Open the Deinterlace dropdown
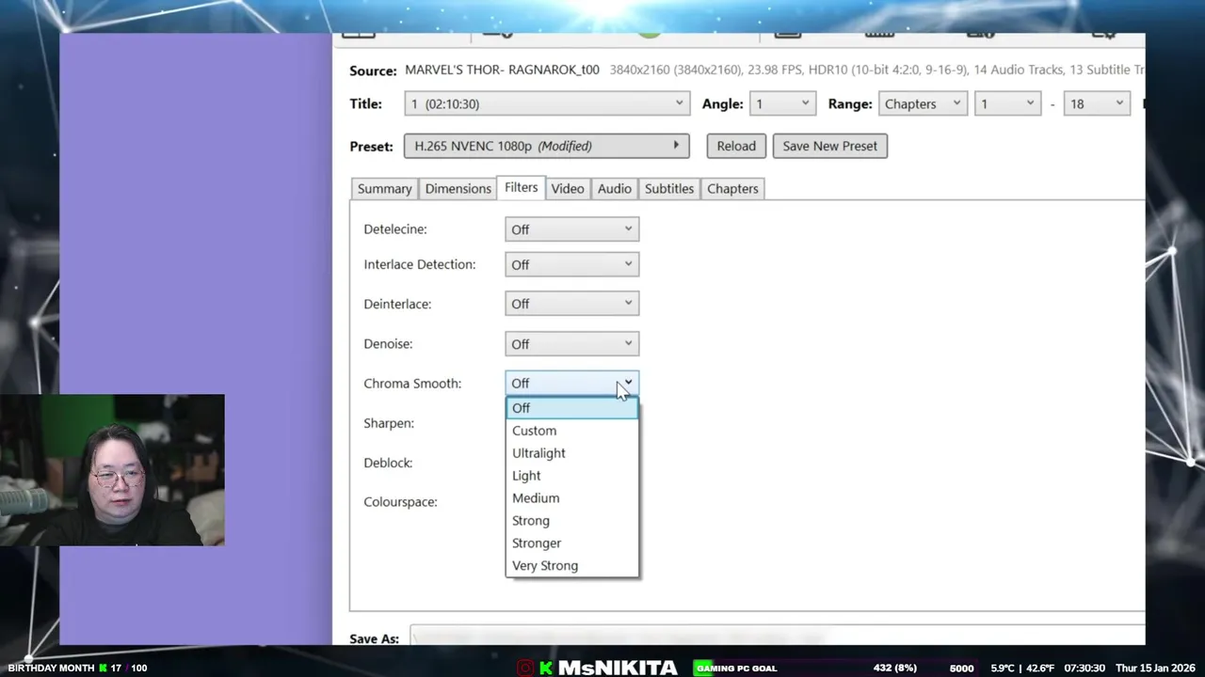The image size is (1205, 677). tap(572, 304)
